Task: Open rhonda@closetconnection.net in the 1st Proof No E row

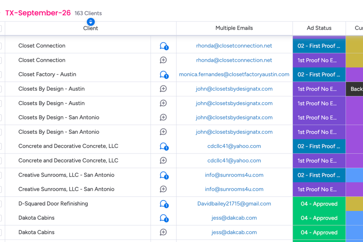Action: (234, 60)
